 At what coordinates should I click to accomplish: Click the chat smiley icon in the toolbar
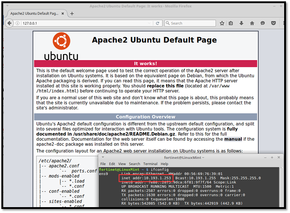[x=263, y=23]
